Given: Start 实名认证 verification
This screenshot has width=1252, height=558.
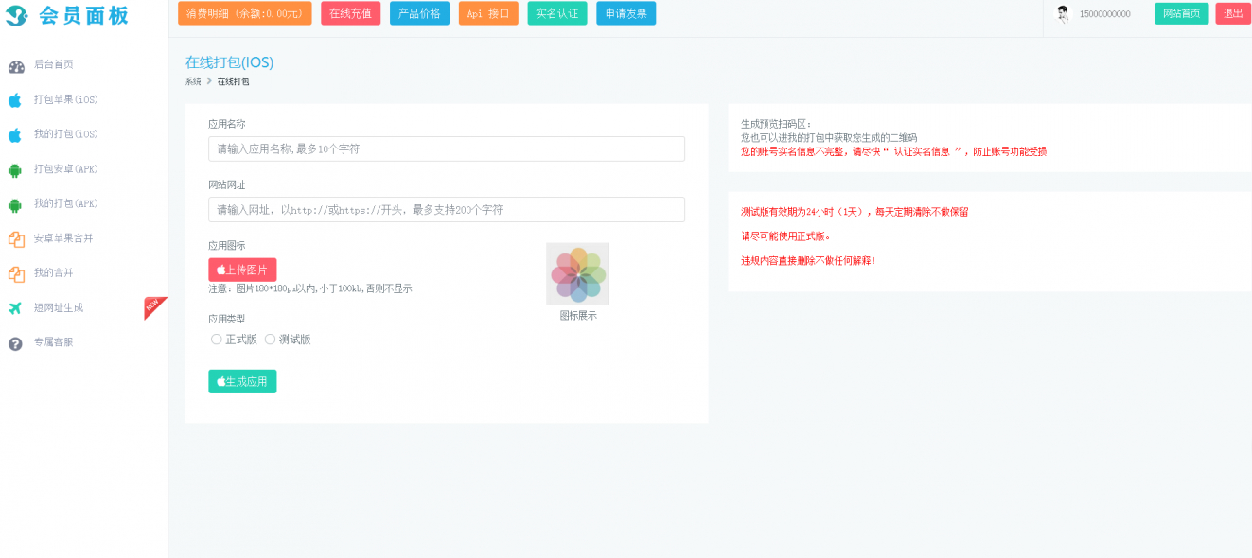Looking at the screenshot, I should coord(556,13).
